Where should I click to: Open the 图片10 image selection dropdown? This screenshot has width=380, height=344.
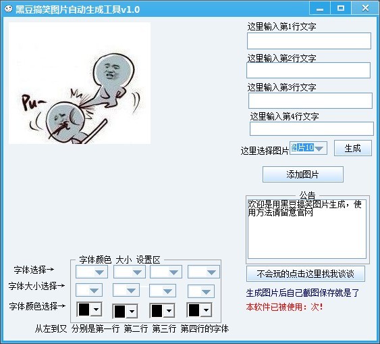point(308,148)
